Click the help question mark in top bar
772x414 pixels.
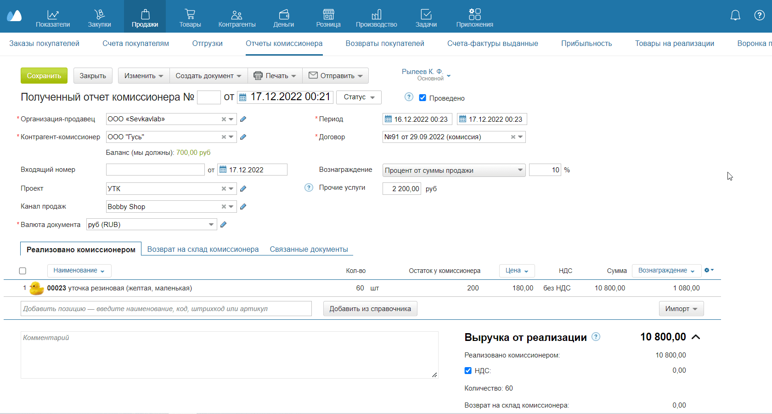tap(759, 16)
